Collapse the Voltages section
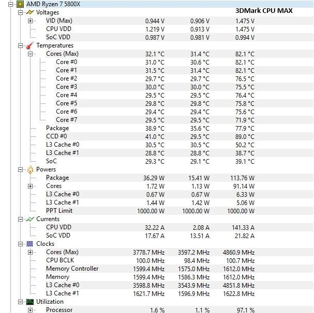This screenshot has width=314, height=313. coord(20,12)
